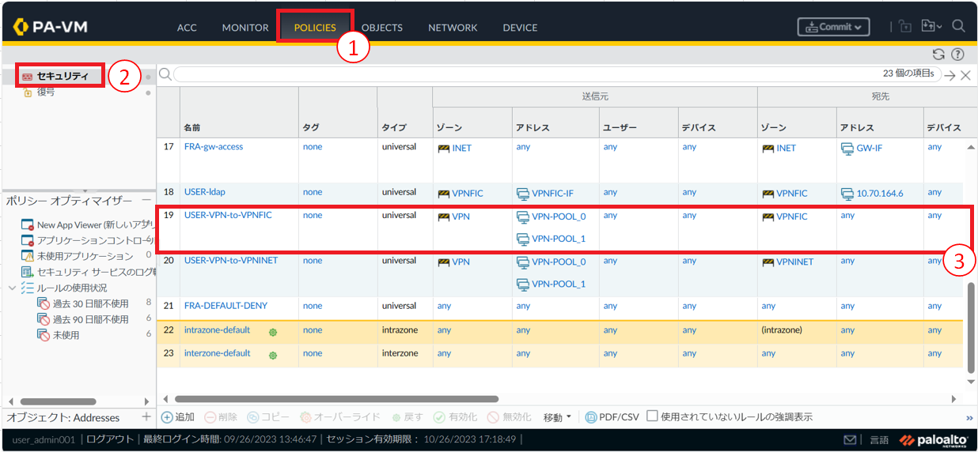Click the New App Viewer icon

point(27,224)
